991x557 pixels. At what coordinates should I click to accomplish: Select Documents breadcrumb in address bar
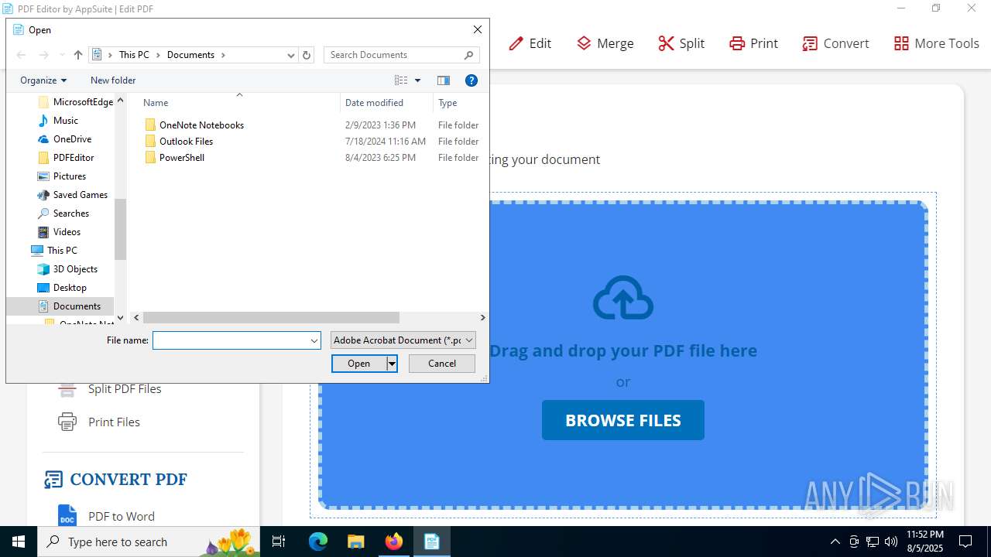[x=190, y=55]
